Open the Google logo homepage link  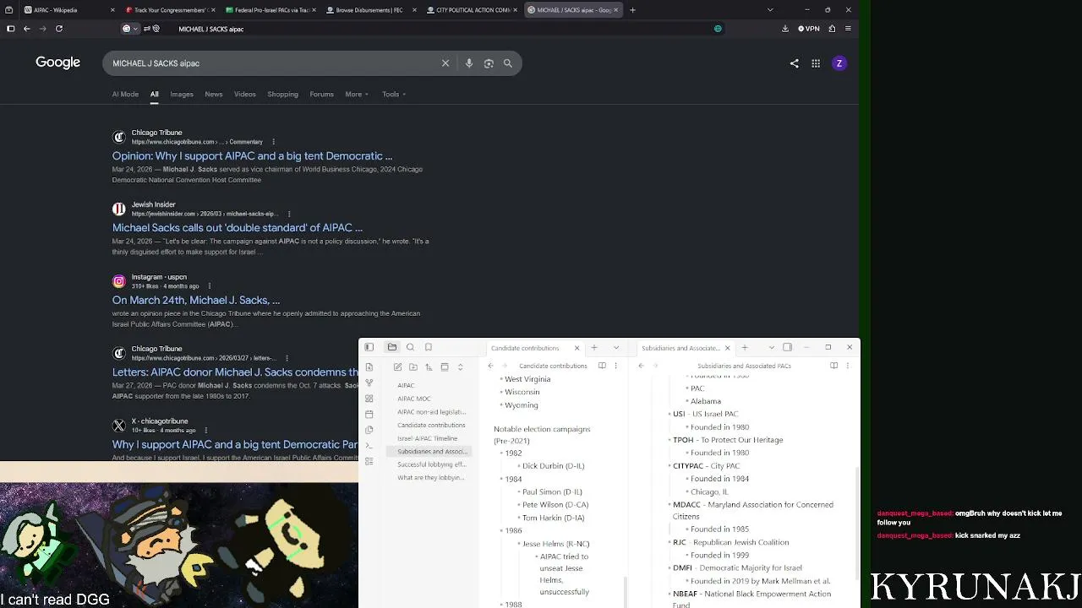57,62
